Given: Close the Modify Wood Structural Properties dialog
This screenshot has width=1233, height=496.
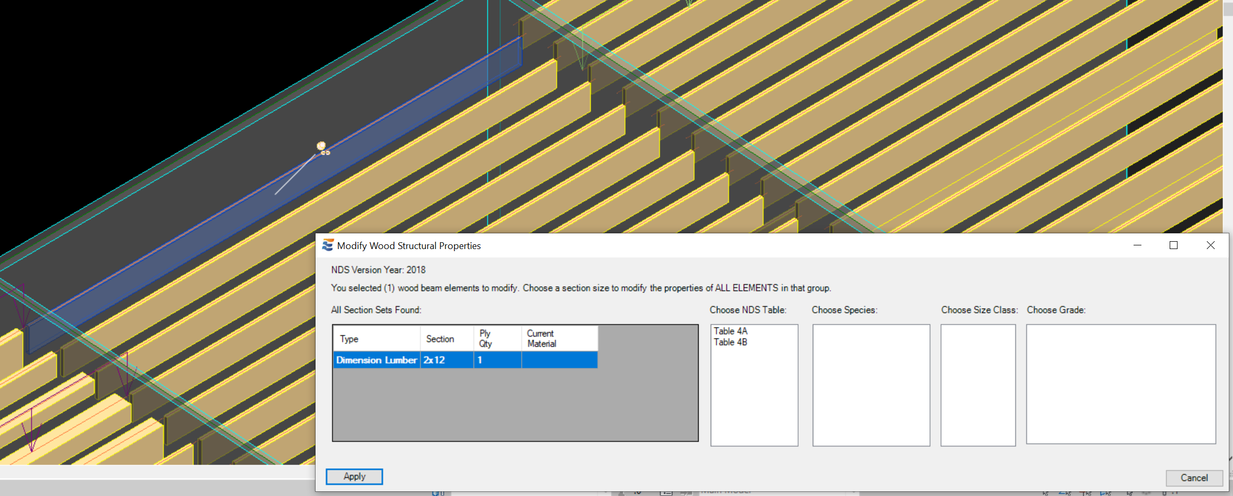Looking at the screenshot, I should tap(1210, 245).
